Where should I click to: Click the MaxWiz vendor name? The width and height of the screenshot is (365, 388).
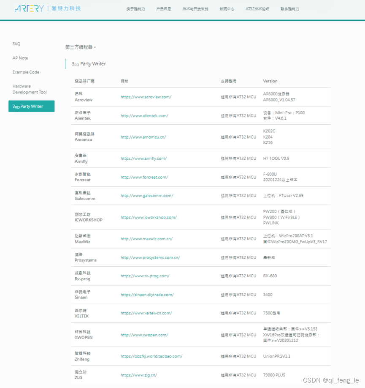pos(82,241)
